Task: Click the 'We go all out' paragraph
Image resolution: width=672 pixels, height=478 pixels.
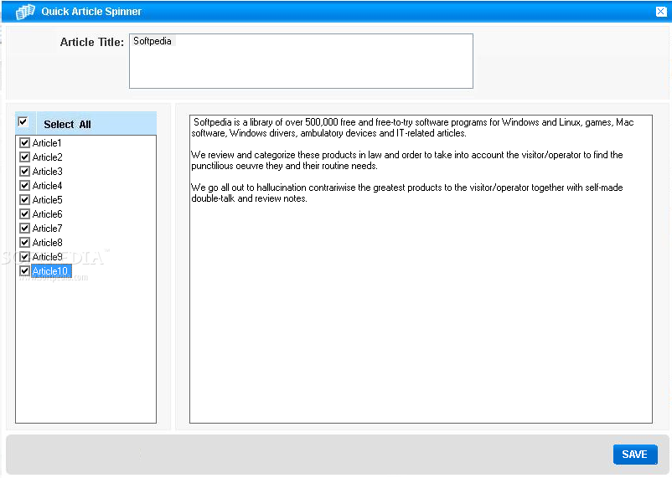Action: [x=406, y=193]
